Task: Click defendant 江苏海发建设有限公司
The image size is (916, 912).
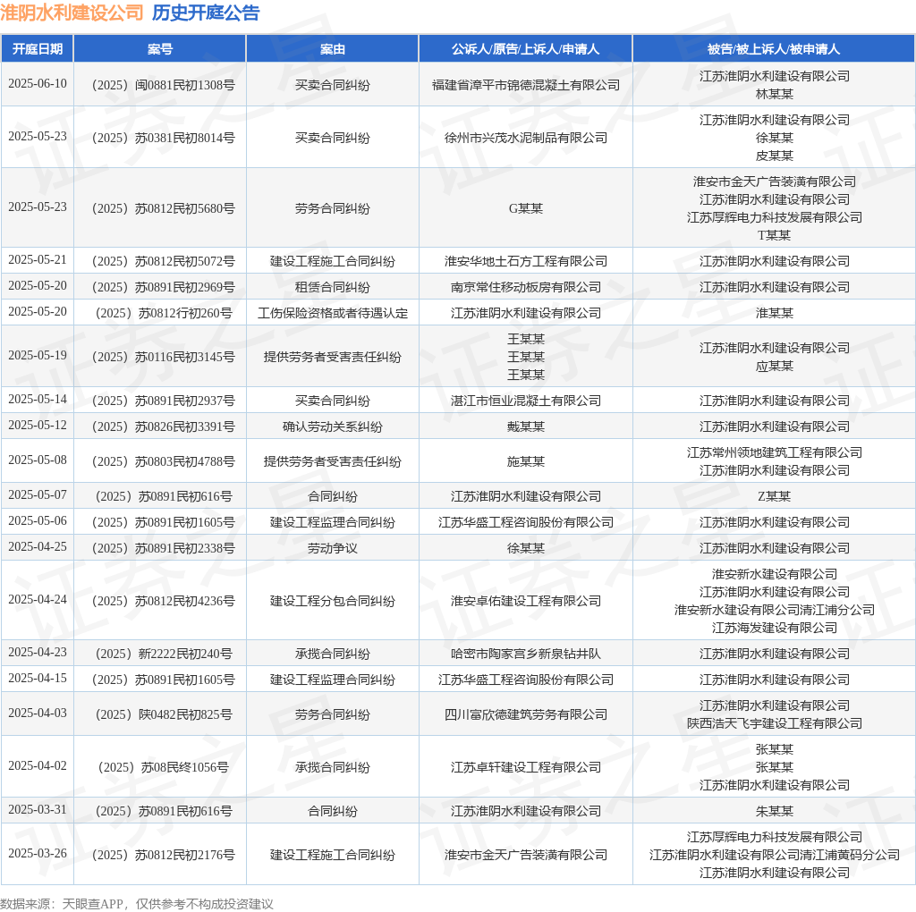Action: [x=774, y=628]
